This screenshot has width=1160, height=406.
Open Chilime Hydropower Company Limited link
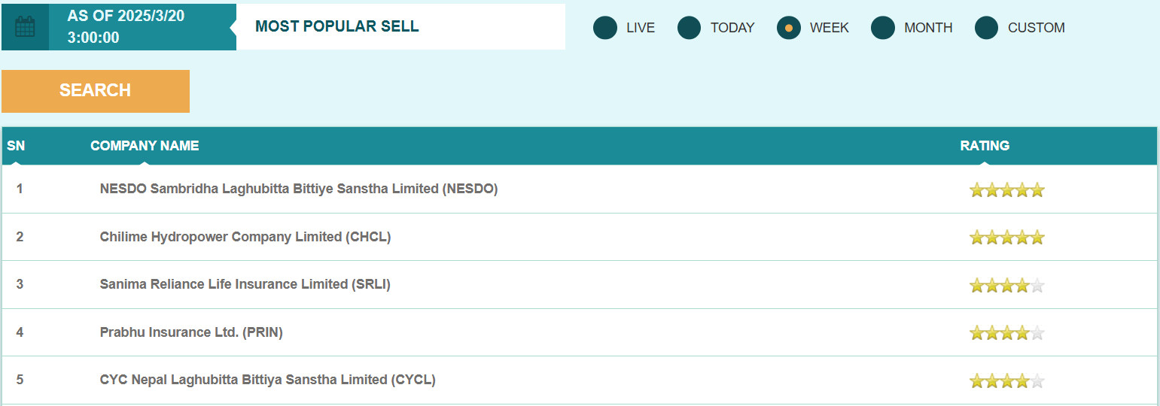tap(245, 237)
